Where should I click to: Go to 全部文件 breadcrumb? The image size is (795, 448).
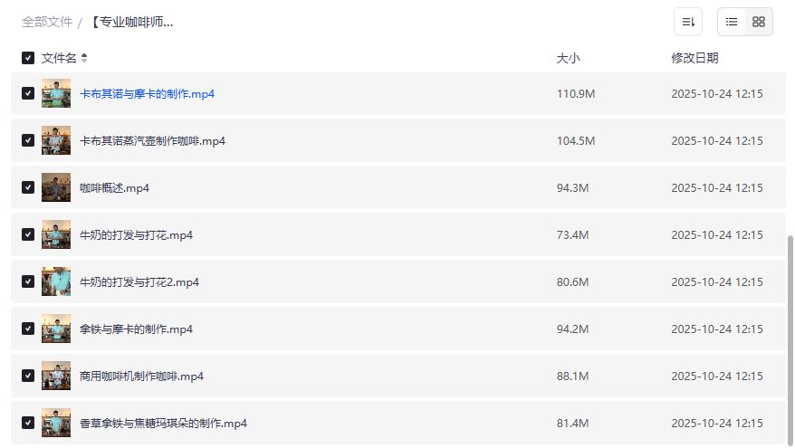(47, 22)
